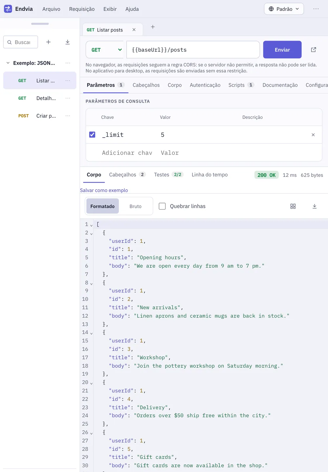
Task: Collapse the Exemplo: JSON collection
Action: click(x=8, y=63)
